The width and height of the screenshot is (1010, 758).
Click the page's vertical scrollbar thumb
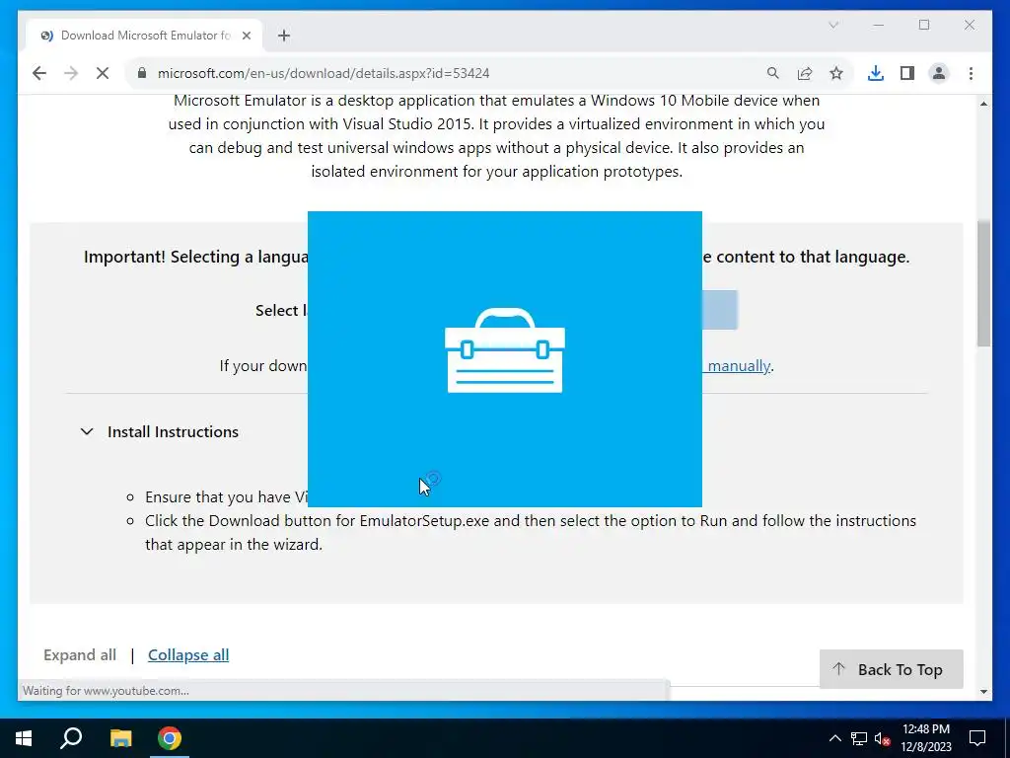click(x=983, y=283)
